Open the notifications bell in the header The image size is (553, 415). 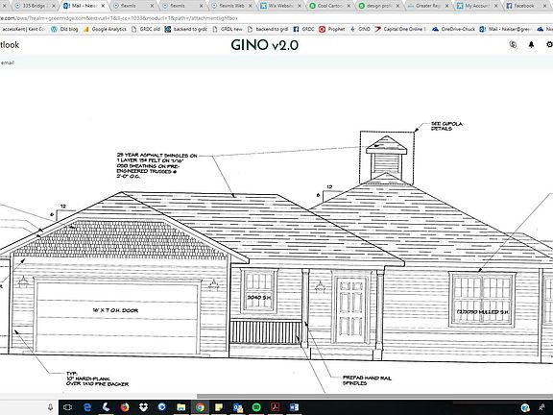point(531,44)
